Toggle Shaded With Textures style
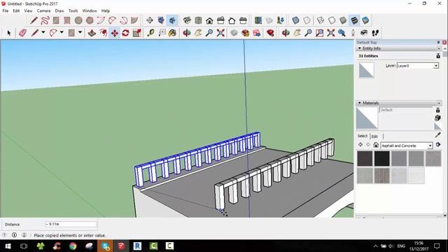Image resolution: width=448 pixels, height=252 pixels. (354, 20)
